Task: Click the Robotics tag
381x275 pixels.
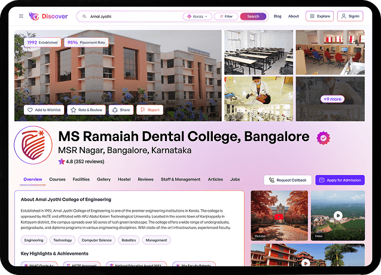Action: (129, 240)
